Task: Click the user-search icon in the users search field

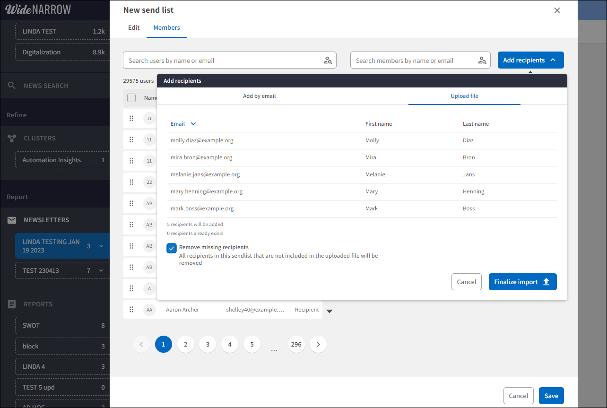Action: click(328, 60)
